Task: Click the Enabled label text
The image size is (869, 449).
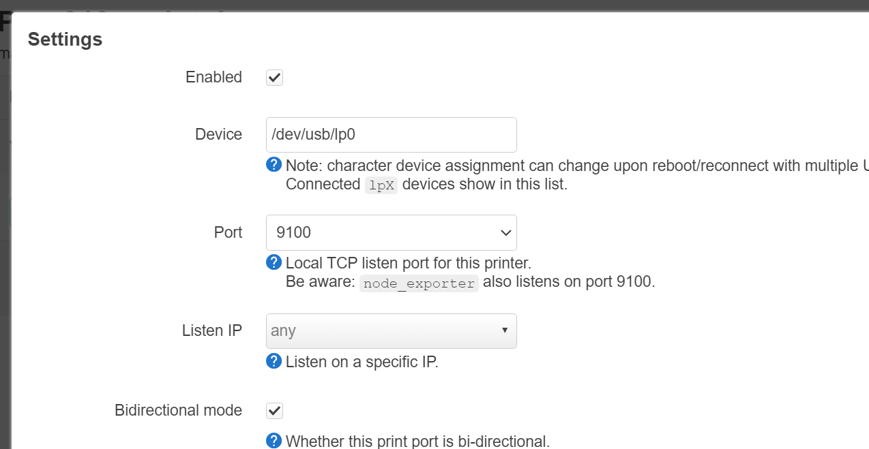Action: (213, 77)
